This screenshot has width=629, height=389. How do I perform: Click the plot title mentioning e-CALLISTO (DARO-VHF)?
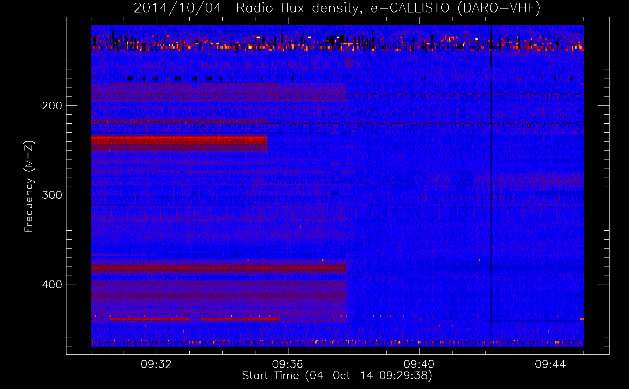(337, 8)
